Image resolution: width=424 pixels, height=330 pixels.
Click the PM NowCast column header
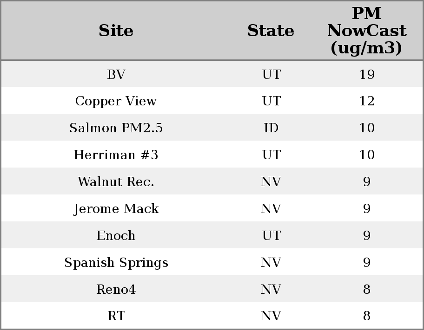point(366,31)
